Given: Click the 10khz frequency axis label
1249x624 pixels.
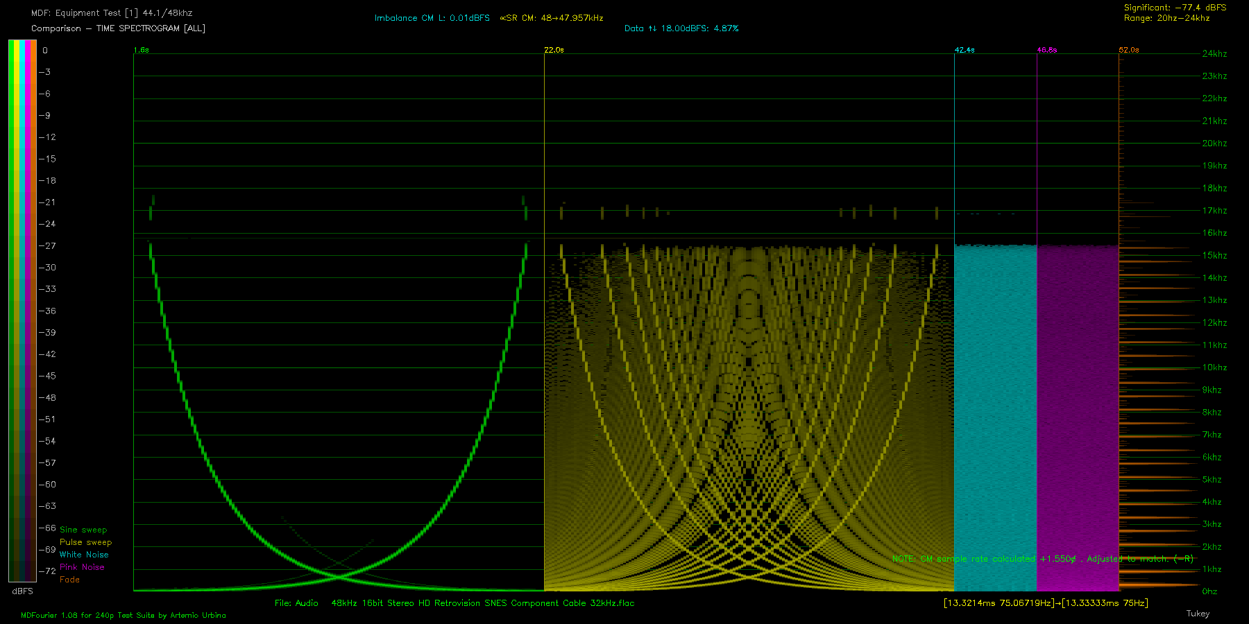Looking at the screenshot, I should [x=1214, y=367].
